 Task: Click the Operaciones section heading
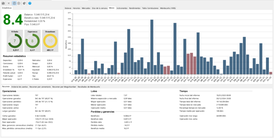[9, 91]
